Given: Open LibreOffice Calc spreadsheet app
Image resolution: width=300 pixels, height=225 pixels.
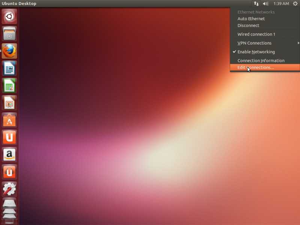Looking at the screenshot, I should (x=9, y=86).
